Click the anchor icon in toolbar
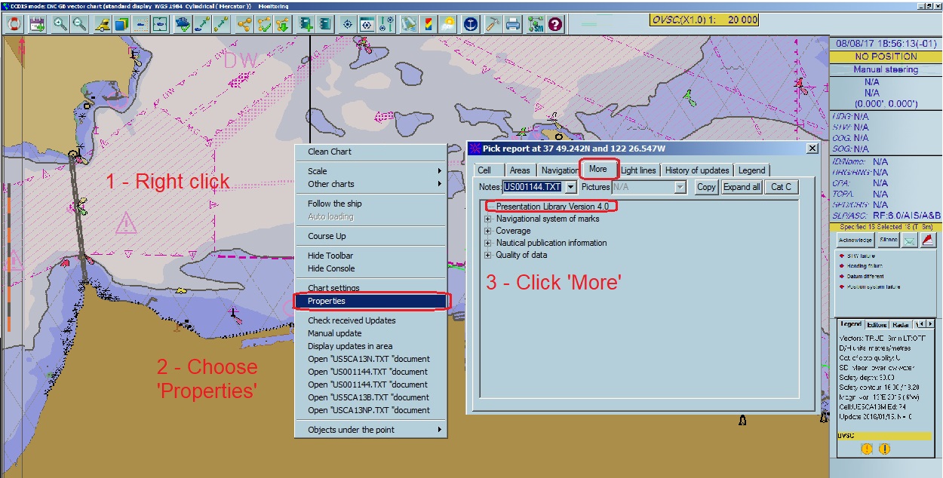Screen dimensions: 943x478 tap(471, 24)
